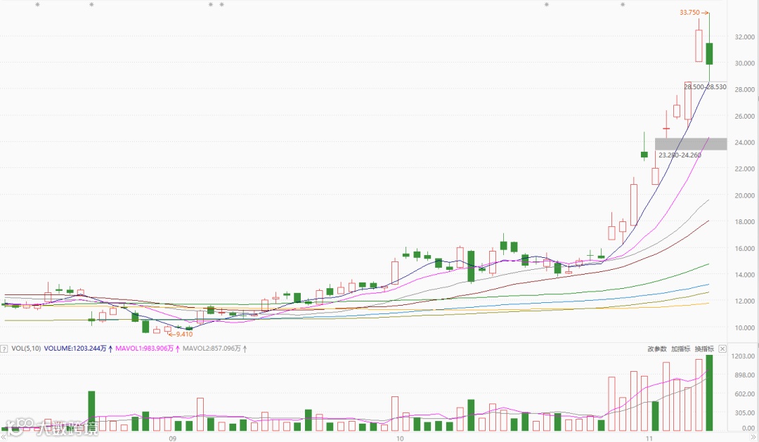The width and height of the screenshot is (759, 442).
Task: Open the VOL indicator help question-mark icon
Action: pos(4,349)
